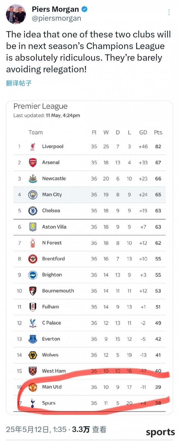Click the Spurs cockerel crest
Screen dimensions: 179x441
click(33, 403)
